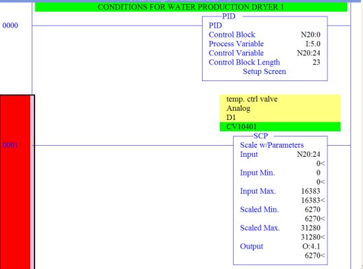363x269 pixels.
Task: Click the PID Control Variable N20:24 address
Action: pyautogui.click(x=309, y=53)
